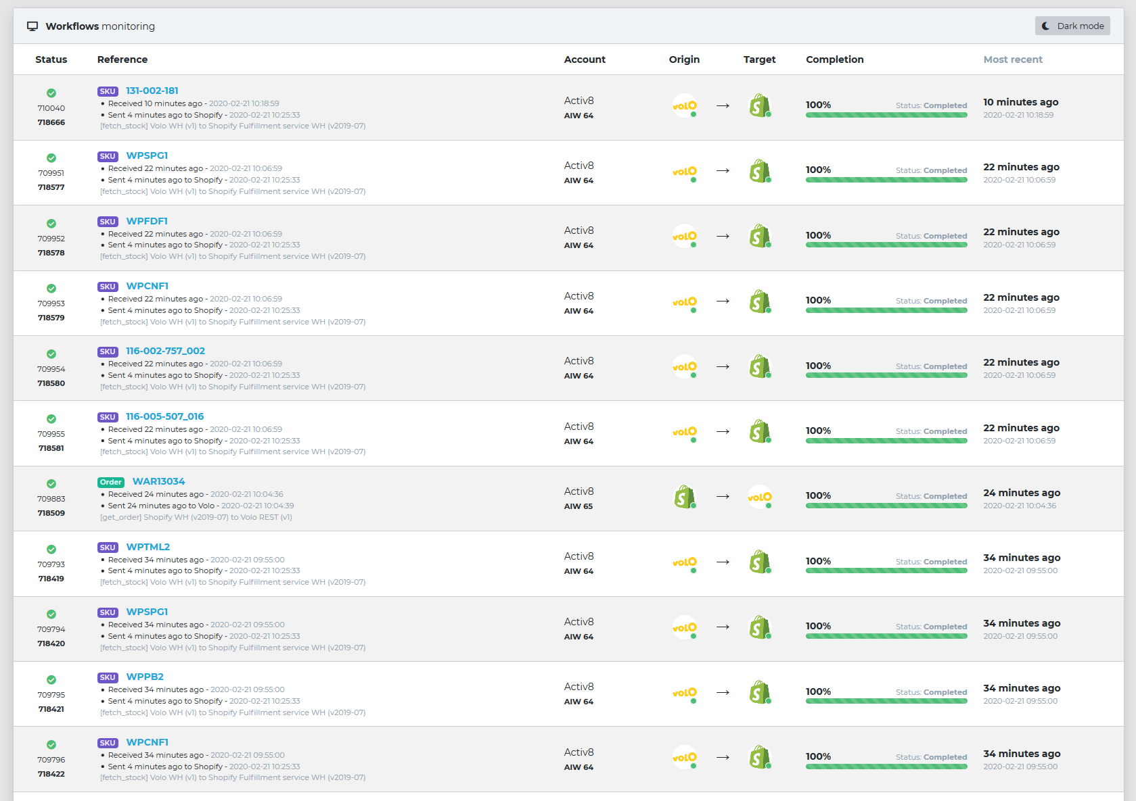The image size is (1136, 801).
Task: Click the Origin column header
Action: click(684, 59)
